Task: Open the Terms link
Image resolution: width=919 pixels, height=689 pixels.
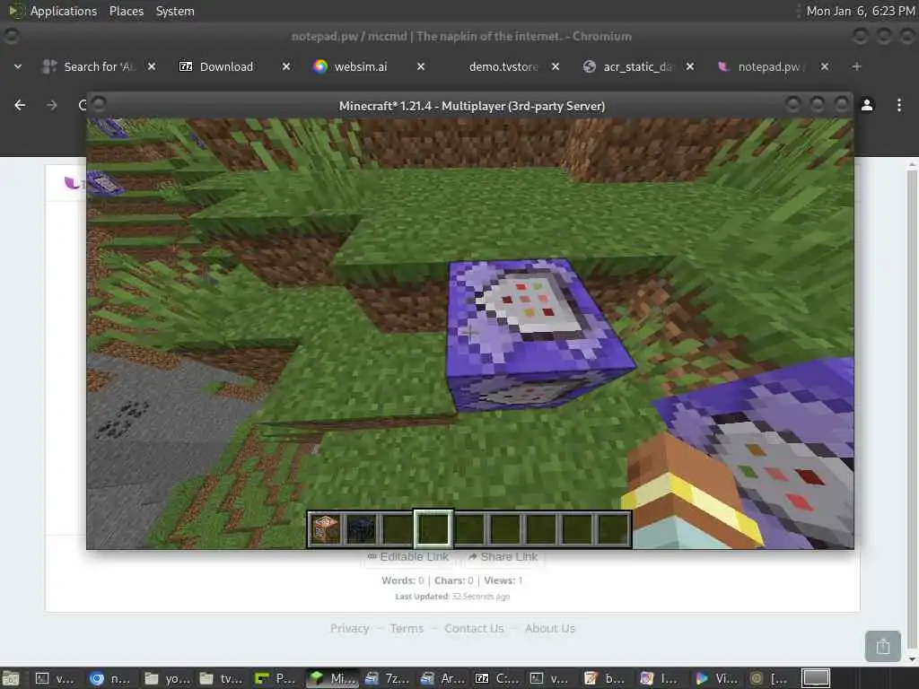Action: 407,628
